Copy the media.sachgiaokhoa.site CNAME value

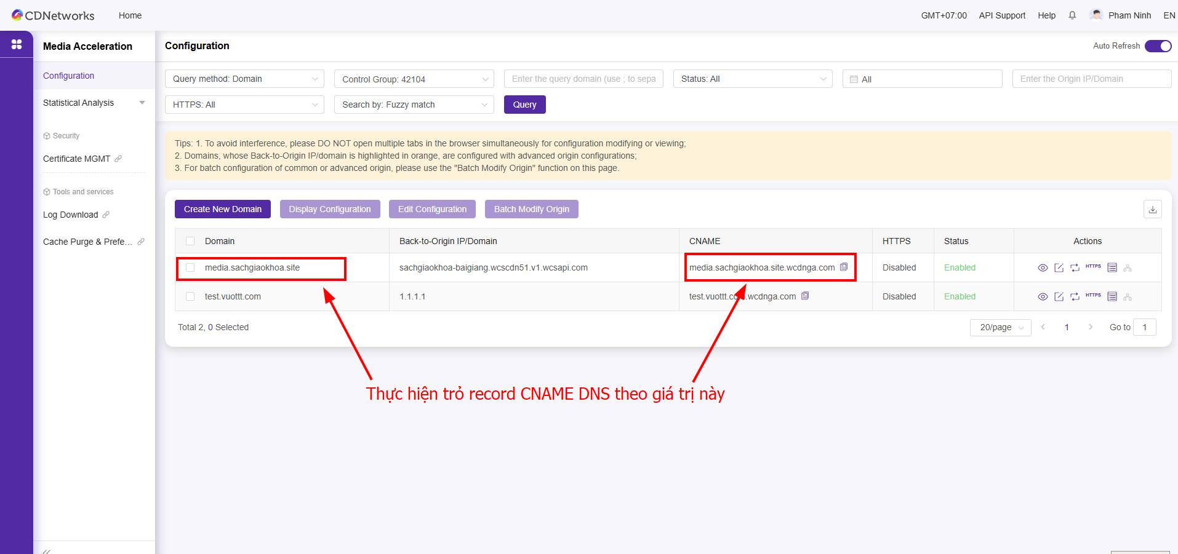[x=844, y=267]
